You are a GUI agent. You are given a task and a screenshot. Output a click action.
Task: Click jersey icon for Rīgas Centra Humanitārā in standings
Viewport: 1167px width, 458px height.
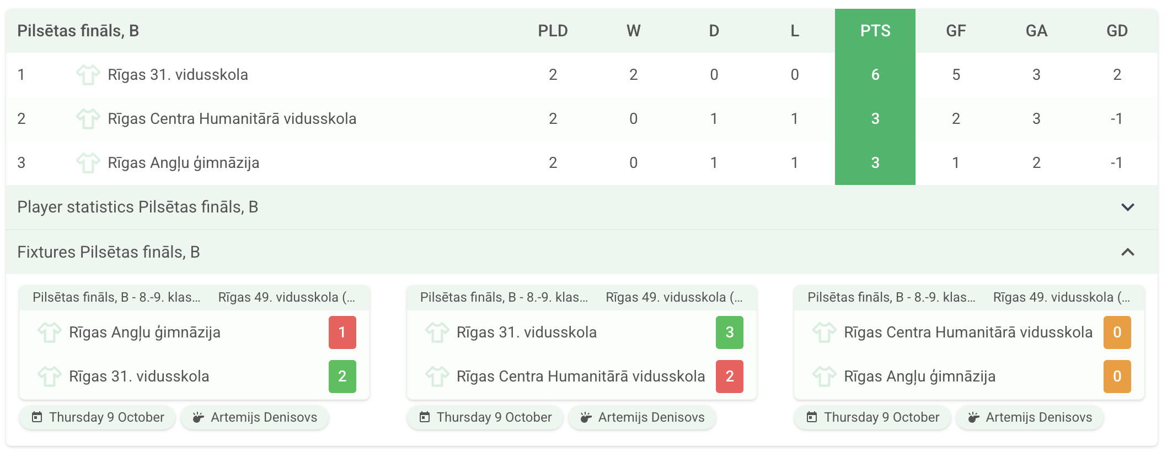click(x=88, y=119)
